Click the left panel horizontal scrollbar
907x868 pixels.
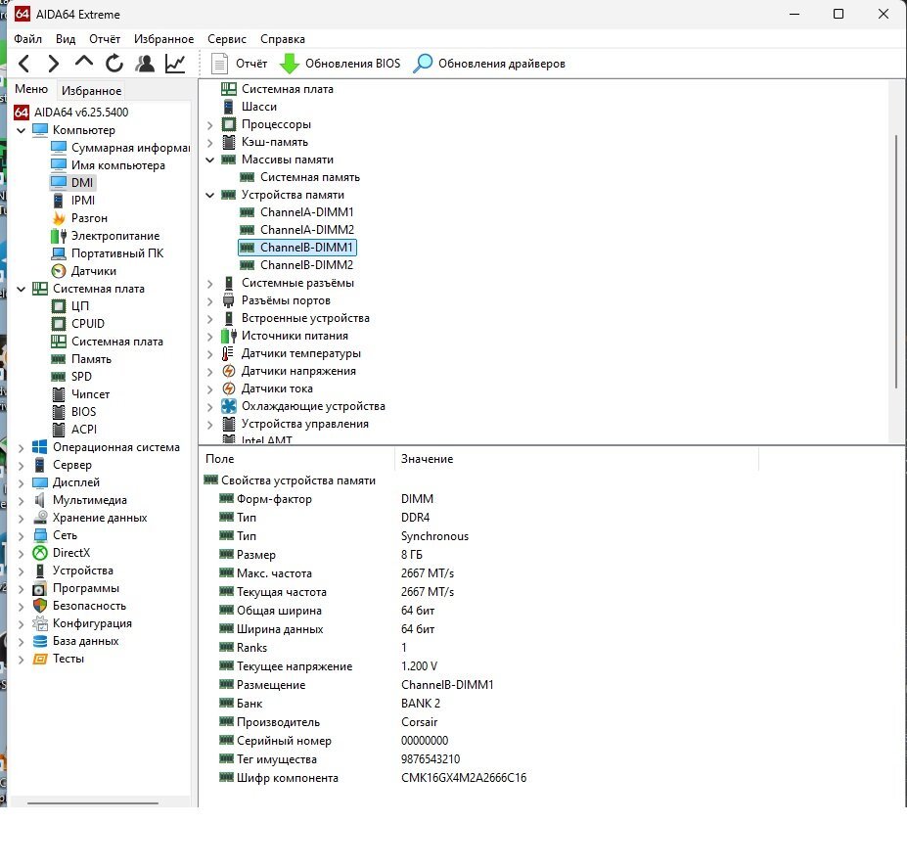tap(95, 802)
